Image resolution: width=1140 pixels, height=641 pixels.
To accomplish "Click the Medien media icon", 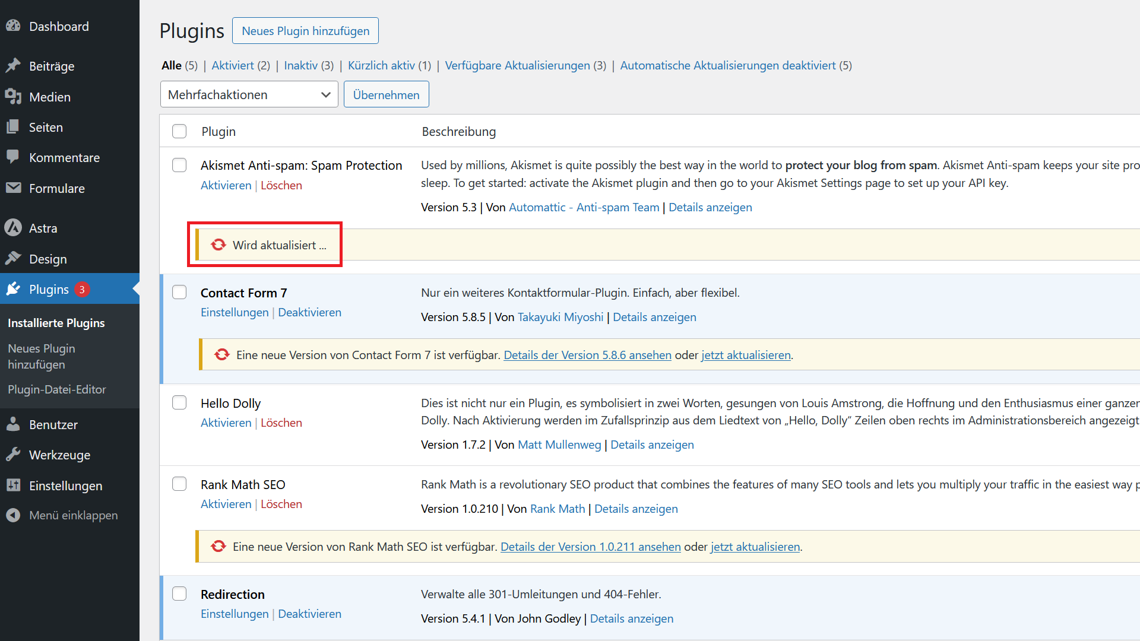I will click(x=13, y=97).
